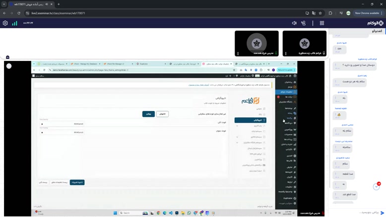Bookmark this page with star icon
386x217 pixels.
point(321,13)
